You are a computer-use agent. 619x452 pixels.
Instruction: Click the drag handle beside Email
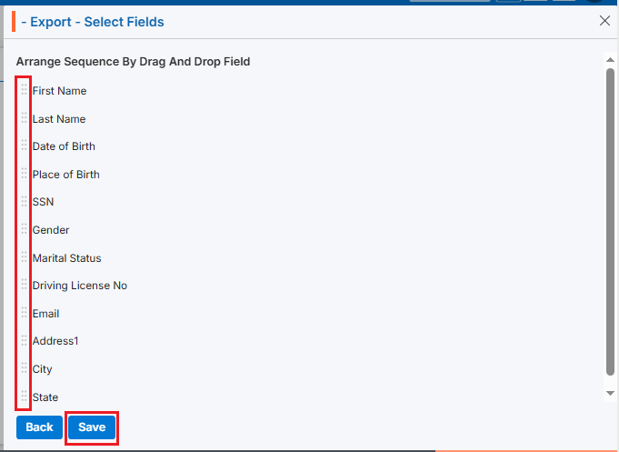coord(24,313)
